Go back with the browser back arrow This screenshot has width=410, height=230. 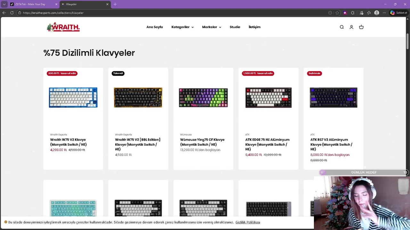(4, 13)
